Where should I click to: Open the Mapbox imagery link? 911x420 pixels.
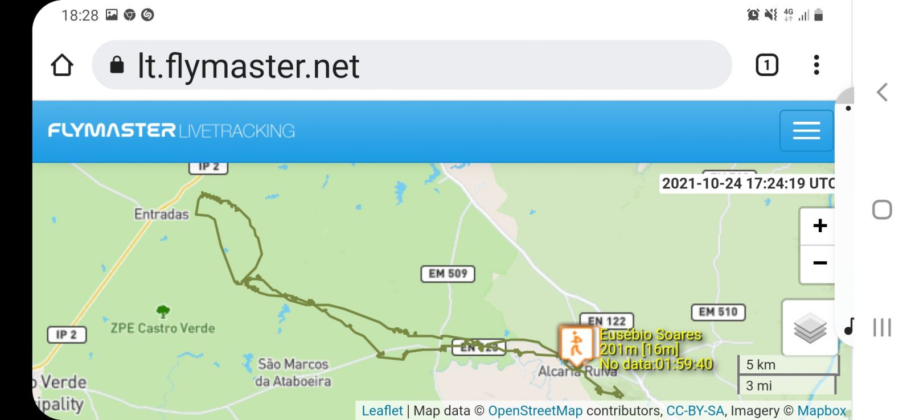pos(822,410)
